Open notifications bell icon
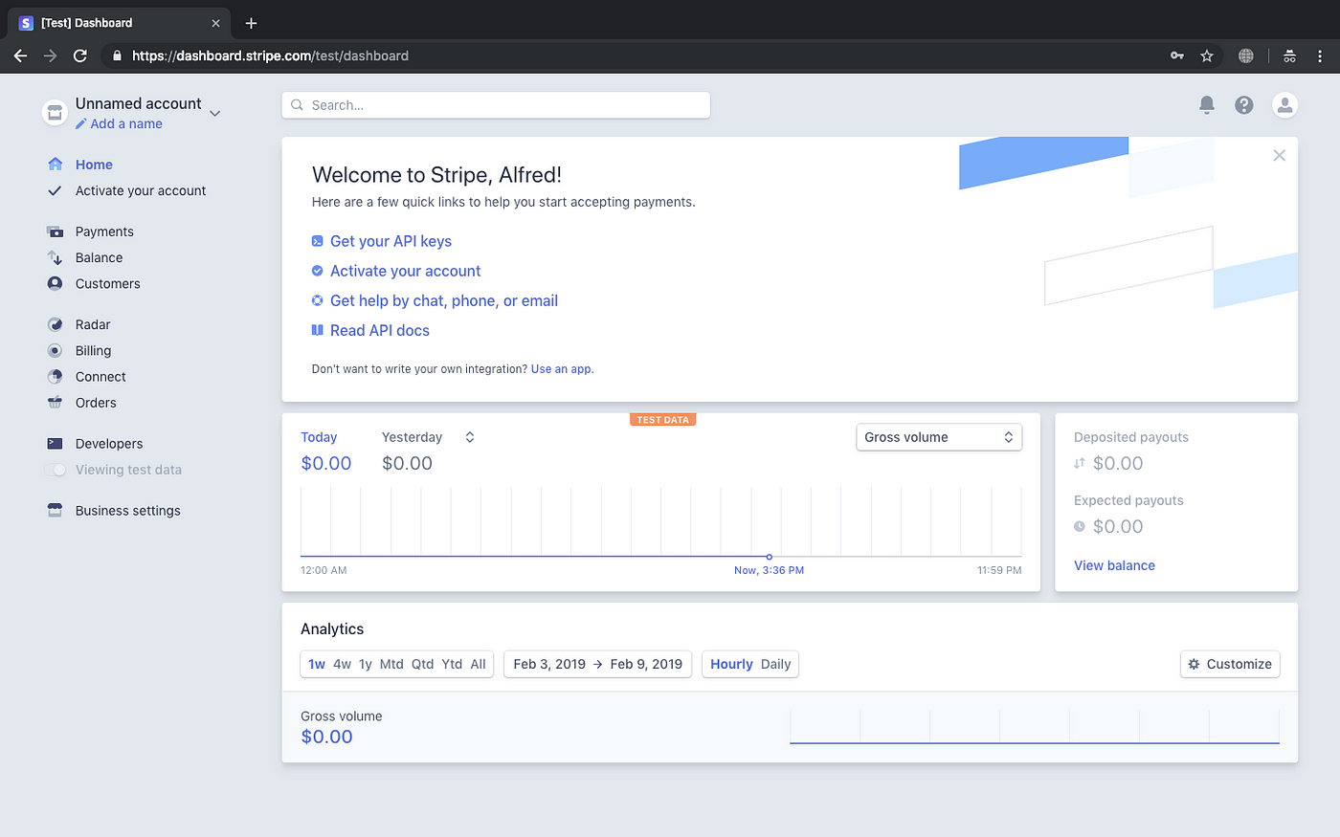The height and width of the screenshot is (837, 1340). (x=1207, y=105)
